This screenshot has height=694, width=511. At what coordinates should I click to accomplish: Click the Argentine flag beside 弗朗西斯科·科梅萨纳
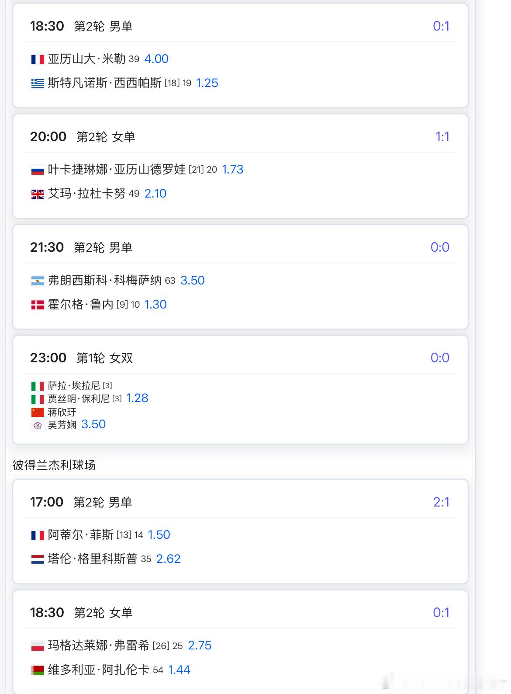38,281
